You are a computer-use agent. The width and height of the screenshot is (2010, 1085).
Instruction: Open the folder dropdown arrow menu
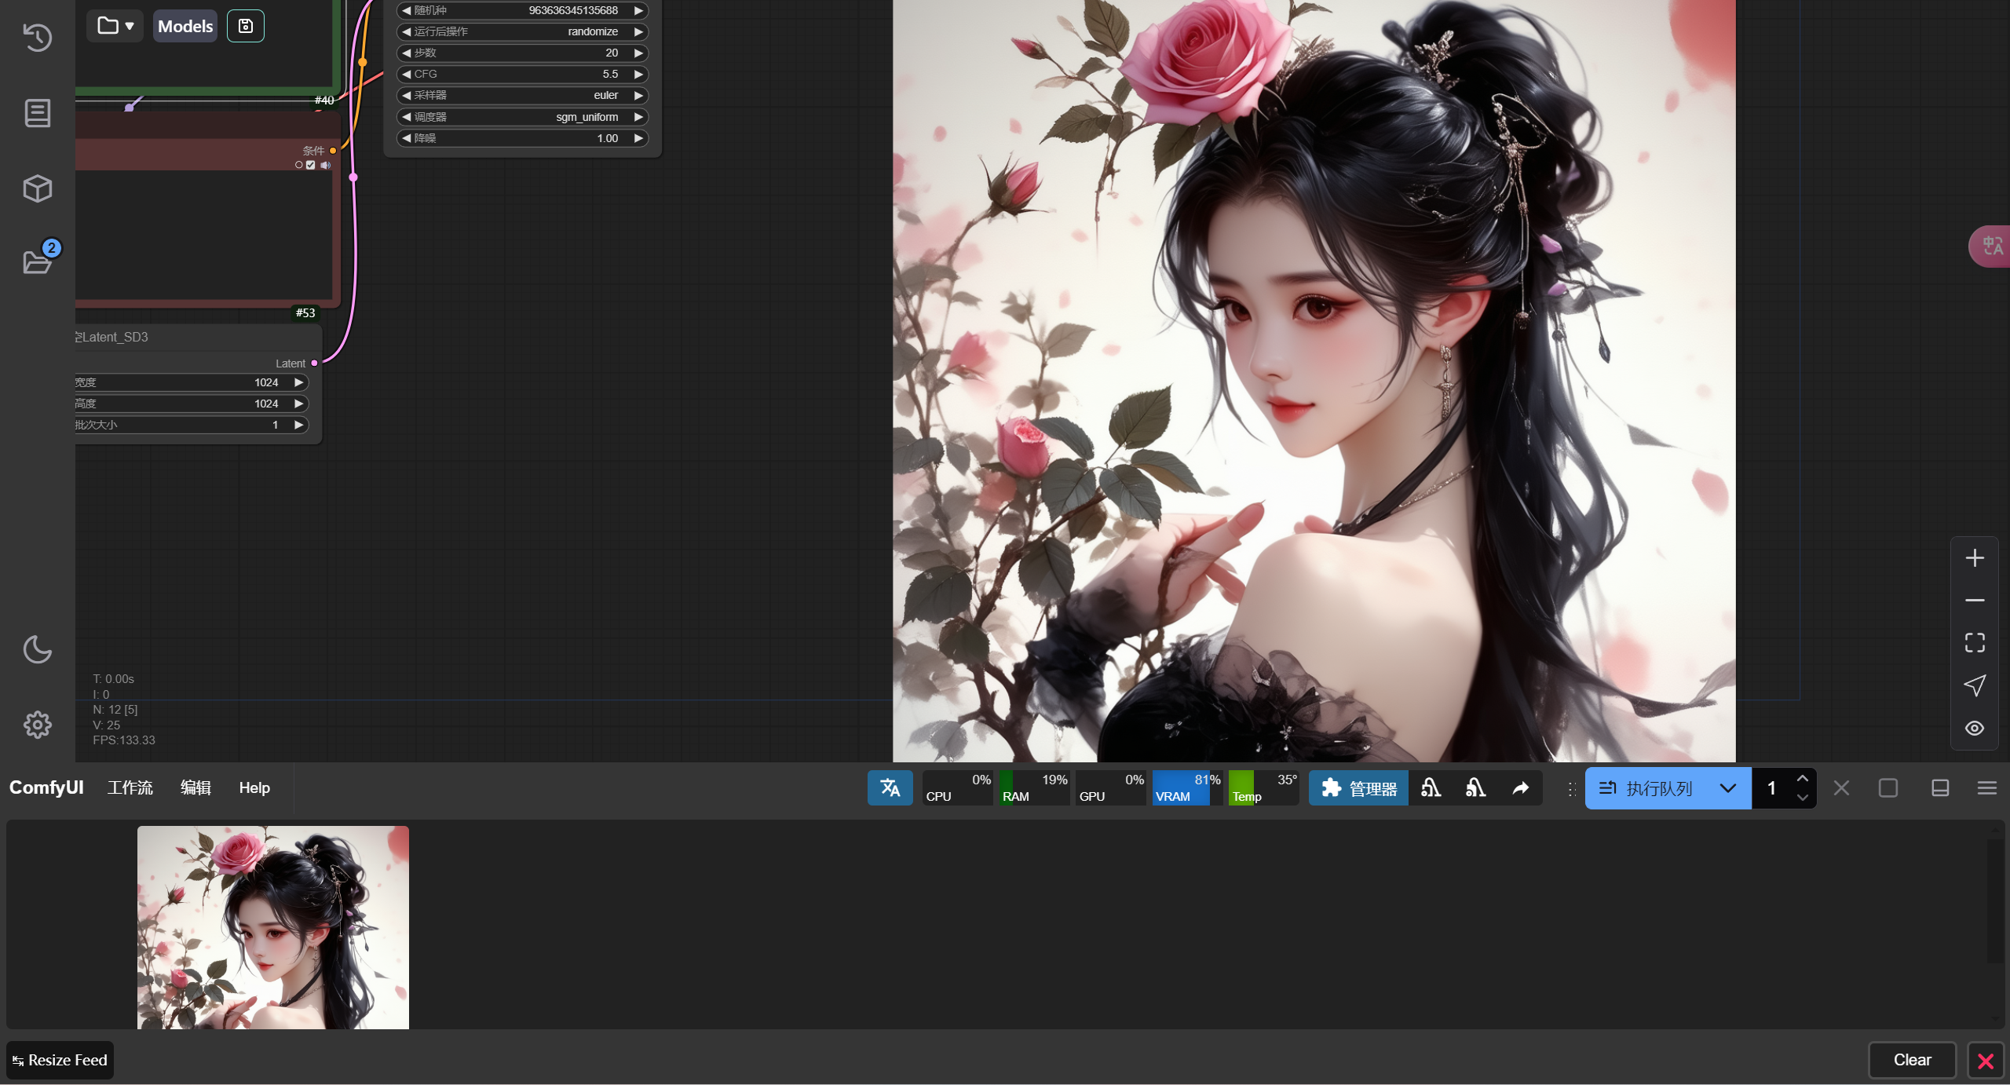point(129,26)
